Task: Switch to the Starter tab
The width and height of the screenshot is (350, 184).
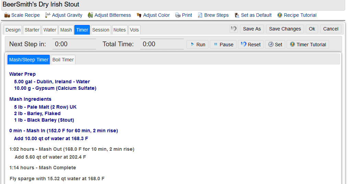Action: pyautogui.click(x=32, y=30)
